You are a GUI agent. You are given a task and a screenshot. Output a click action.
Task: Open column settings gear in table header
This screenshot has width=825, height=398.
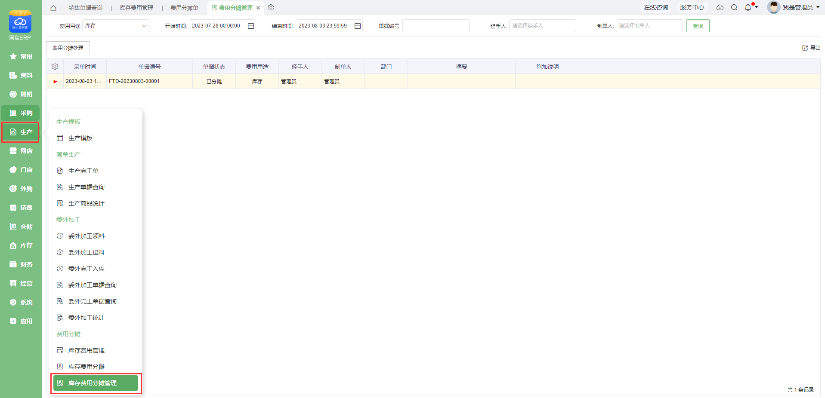[x=55, y=66]
